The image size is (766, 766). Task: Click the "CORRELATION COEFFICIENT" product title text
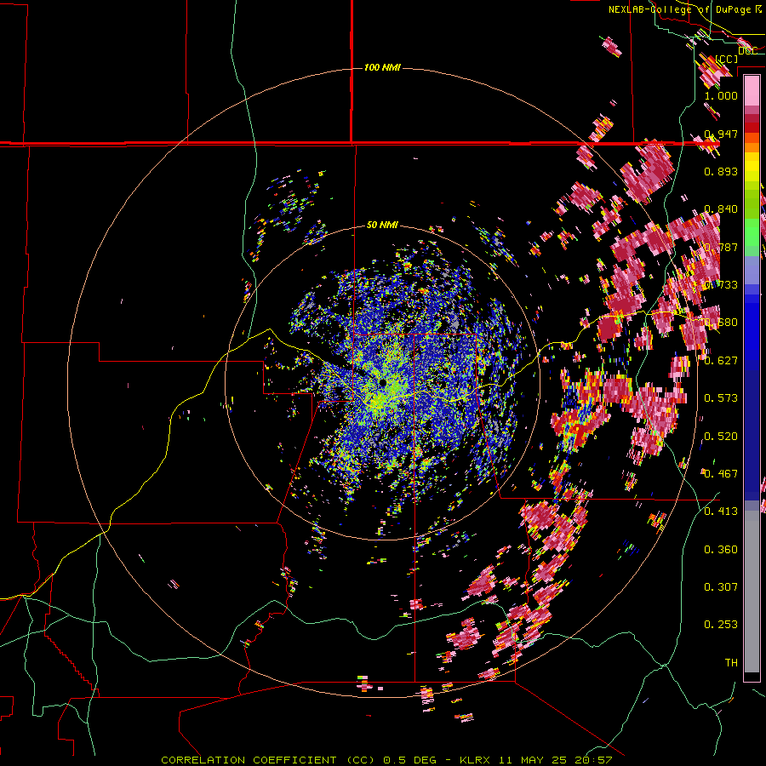tap(249, 760)
